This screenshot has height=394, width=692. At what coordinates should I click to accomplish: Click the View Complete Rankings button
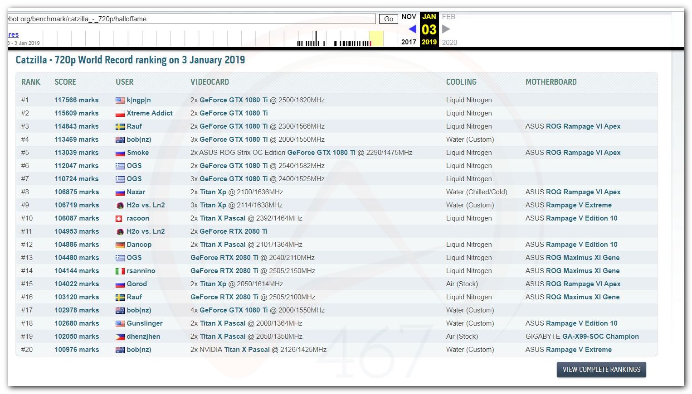click(601, 370)
